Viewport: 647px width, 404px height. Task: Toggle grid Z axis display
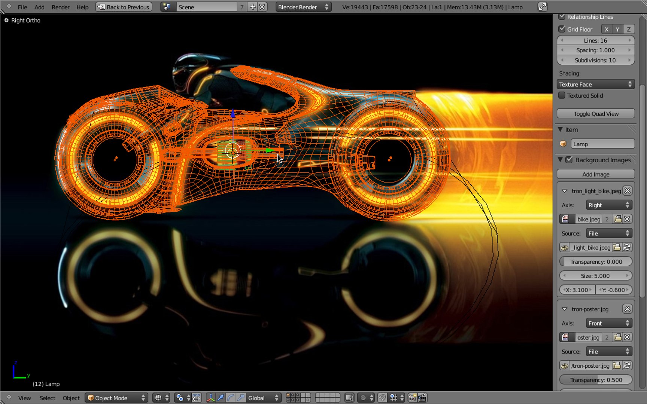(629, 29)
